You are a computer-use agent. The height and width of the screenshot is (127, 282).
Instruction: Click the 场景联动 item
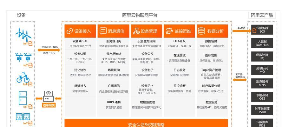pyautogui.click(x=114, y=70)
